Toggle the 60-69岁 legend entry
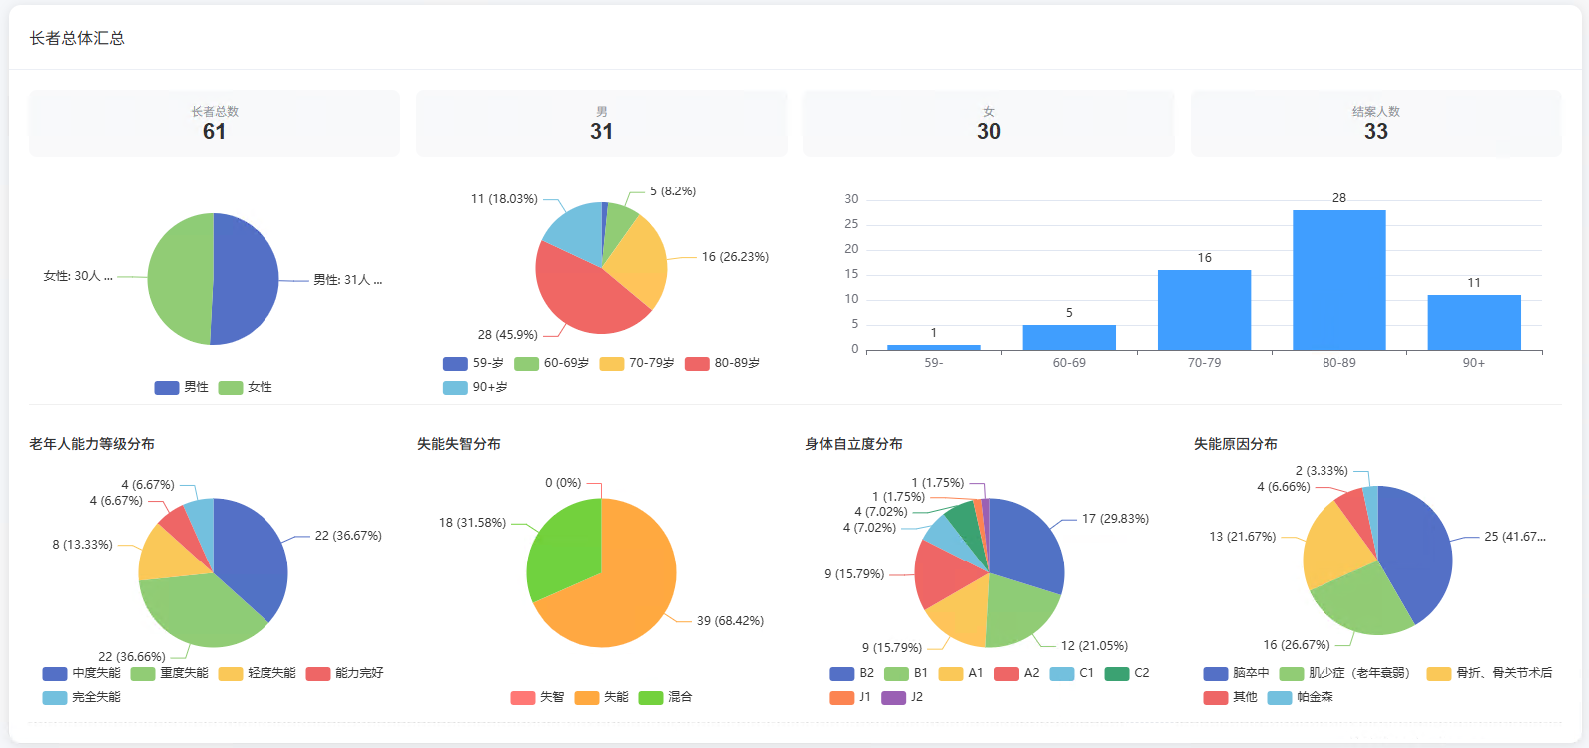The height and width of the screenshot is (748, 1589). (x=552, y=363)
